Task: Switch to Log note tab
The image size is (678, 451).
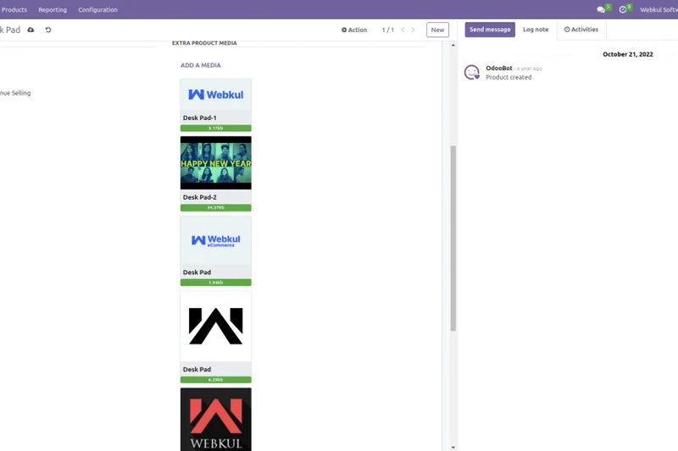Action: (x=536, y=30)
